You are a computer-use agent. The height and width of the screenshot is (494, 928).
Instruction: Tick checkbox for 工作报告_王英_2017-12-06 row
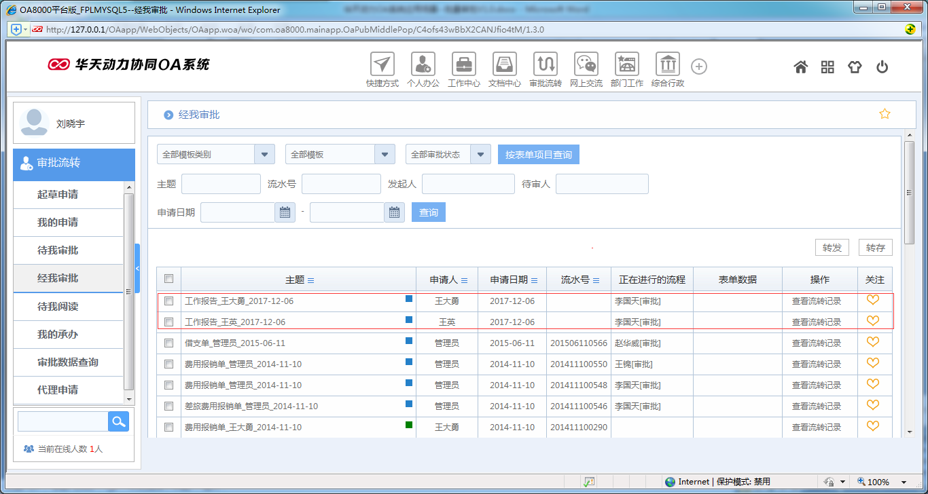click(x=169, y=322)
